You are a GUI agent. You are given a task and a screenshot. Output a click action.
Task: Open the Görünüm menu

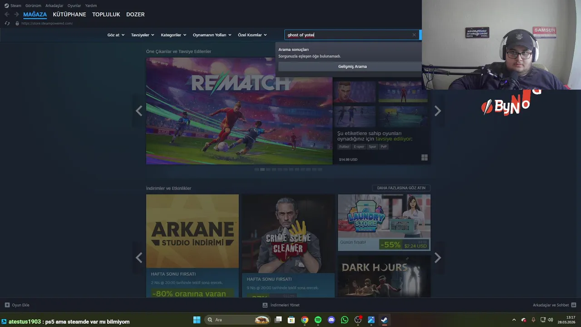[33, 5]
